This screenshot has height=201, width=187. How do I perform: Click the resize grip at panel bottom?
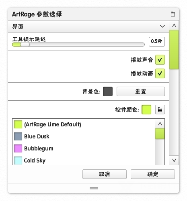(x=94, y=188)
